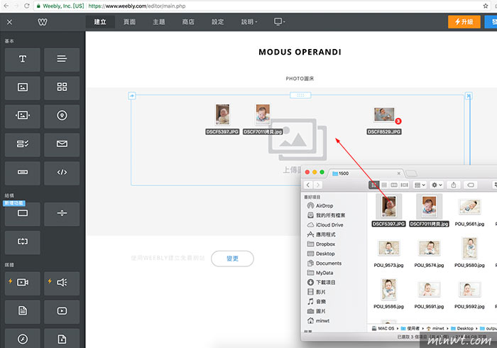The width and height of the screenshot is (497, 348).
Task: Open the 商店 (Store) tab
Action: coord(188,22)
